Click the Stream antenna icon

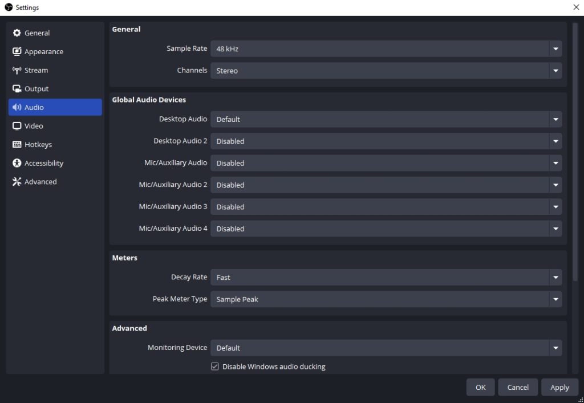coord(17,70)
